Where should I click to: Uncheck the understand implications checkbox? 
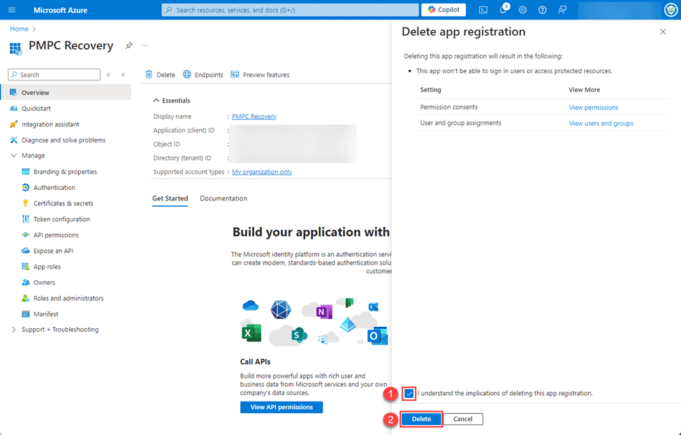point(409,394)
